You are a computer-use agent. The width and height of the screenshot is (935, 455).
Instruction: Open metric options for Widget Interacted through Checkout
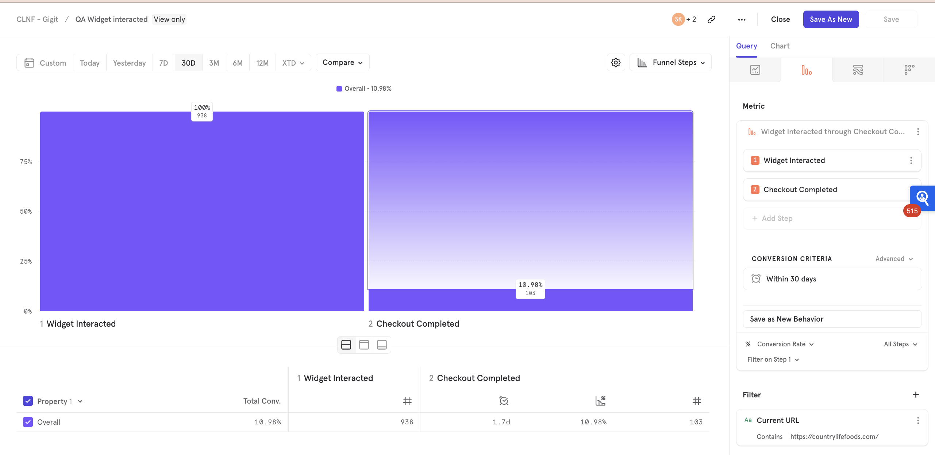click(x=918, y=132)
